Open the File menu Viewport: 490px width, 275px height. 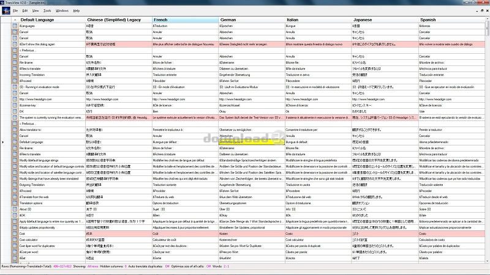pos(15,10)
